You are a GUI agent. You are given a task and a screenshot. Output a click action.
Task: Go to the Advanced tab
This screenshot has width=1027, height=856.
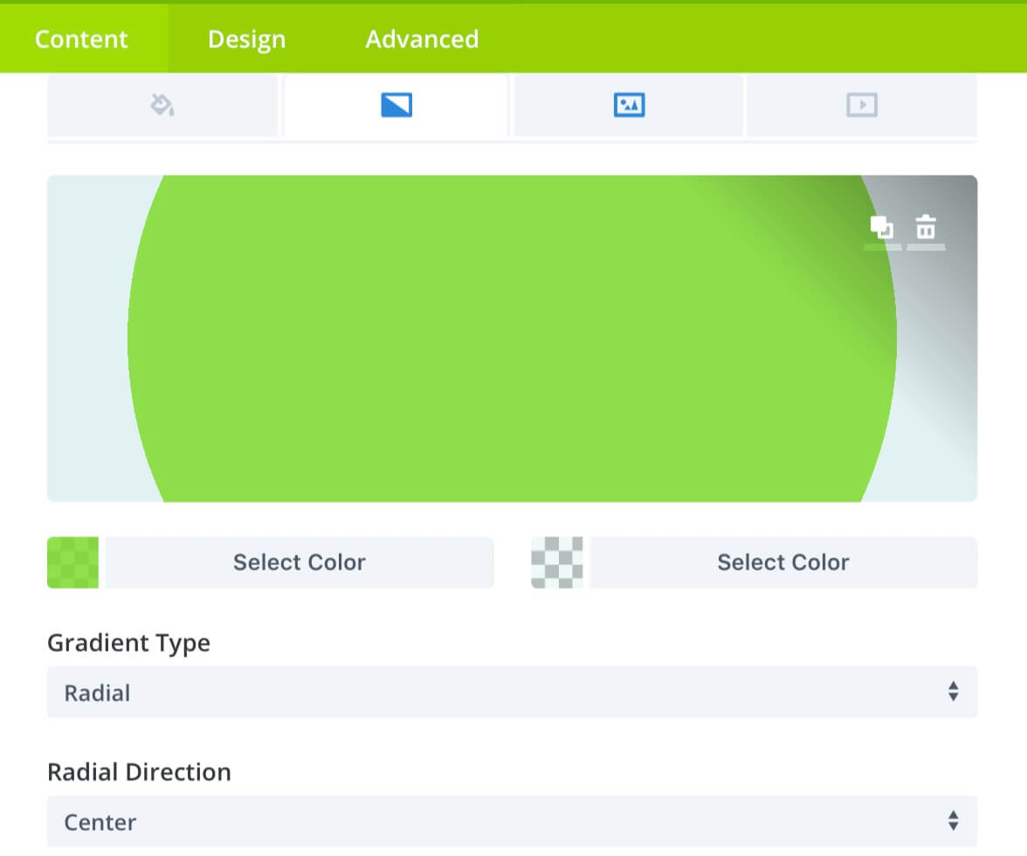pos(422,39)
